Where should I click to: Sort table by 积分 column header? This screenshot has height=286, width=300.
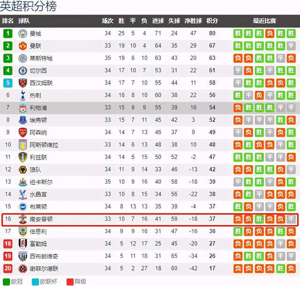click(212, 21)
